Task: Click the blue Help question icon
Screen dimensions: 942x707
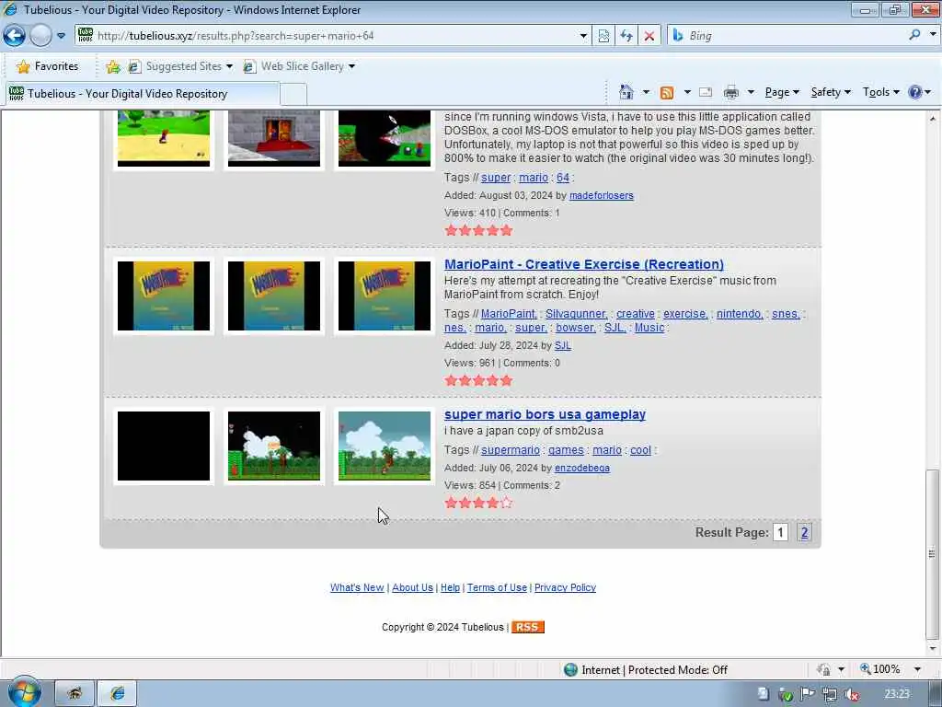Action: [915, 92]
